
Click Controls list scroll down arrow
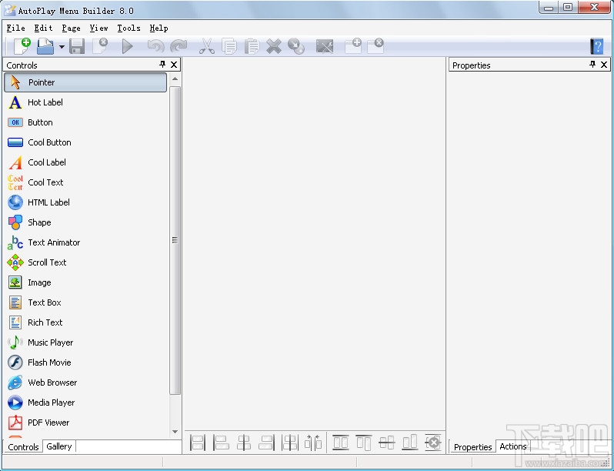point(175,432)
